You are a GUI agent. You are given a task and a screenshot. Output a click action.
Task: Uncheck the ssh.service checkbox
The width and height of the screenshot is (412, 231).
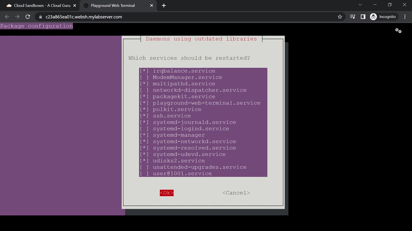pos(144,116)
